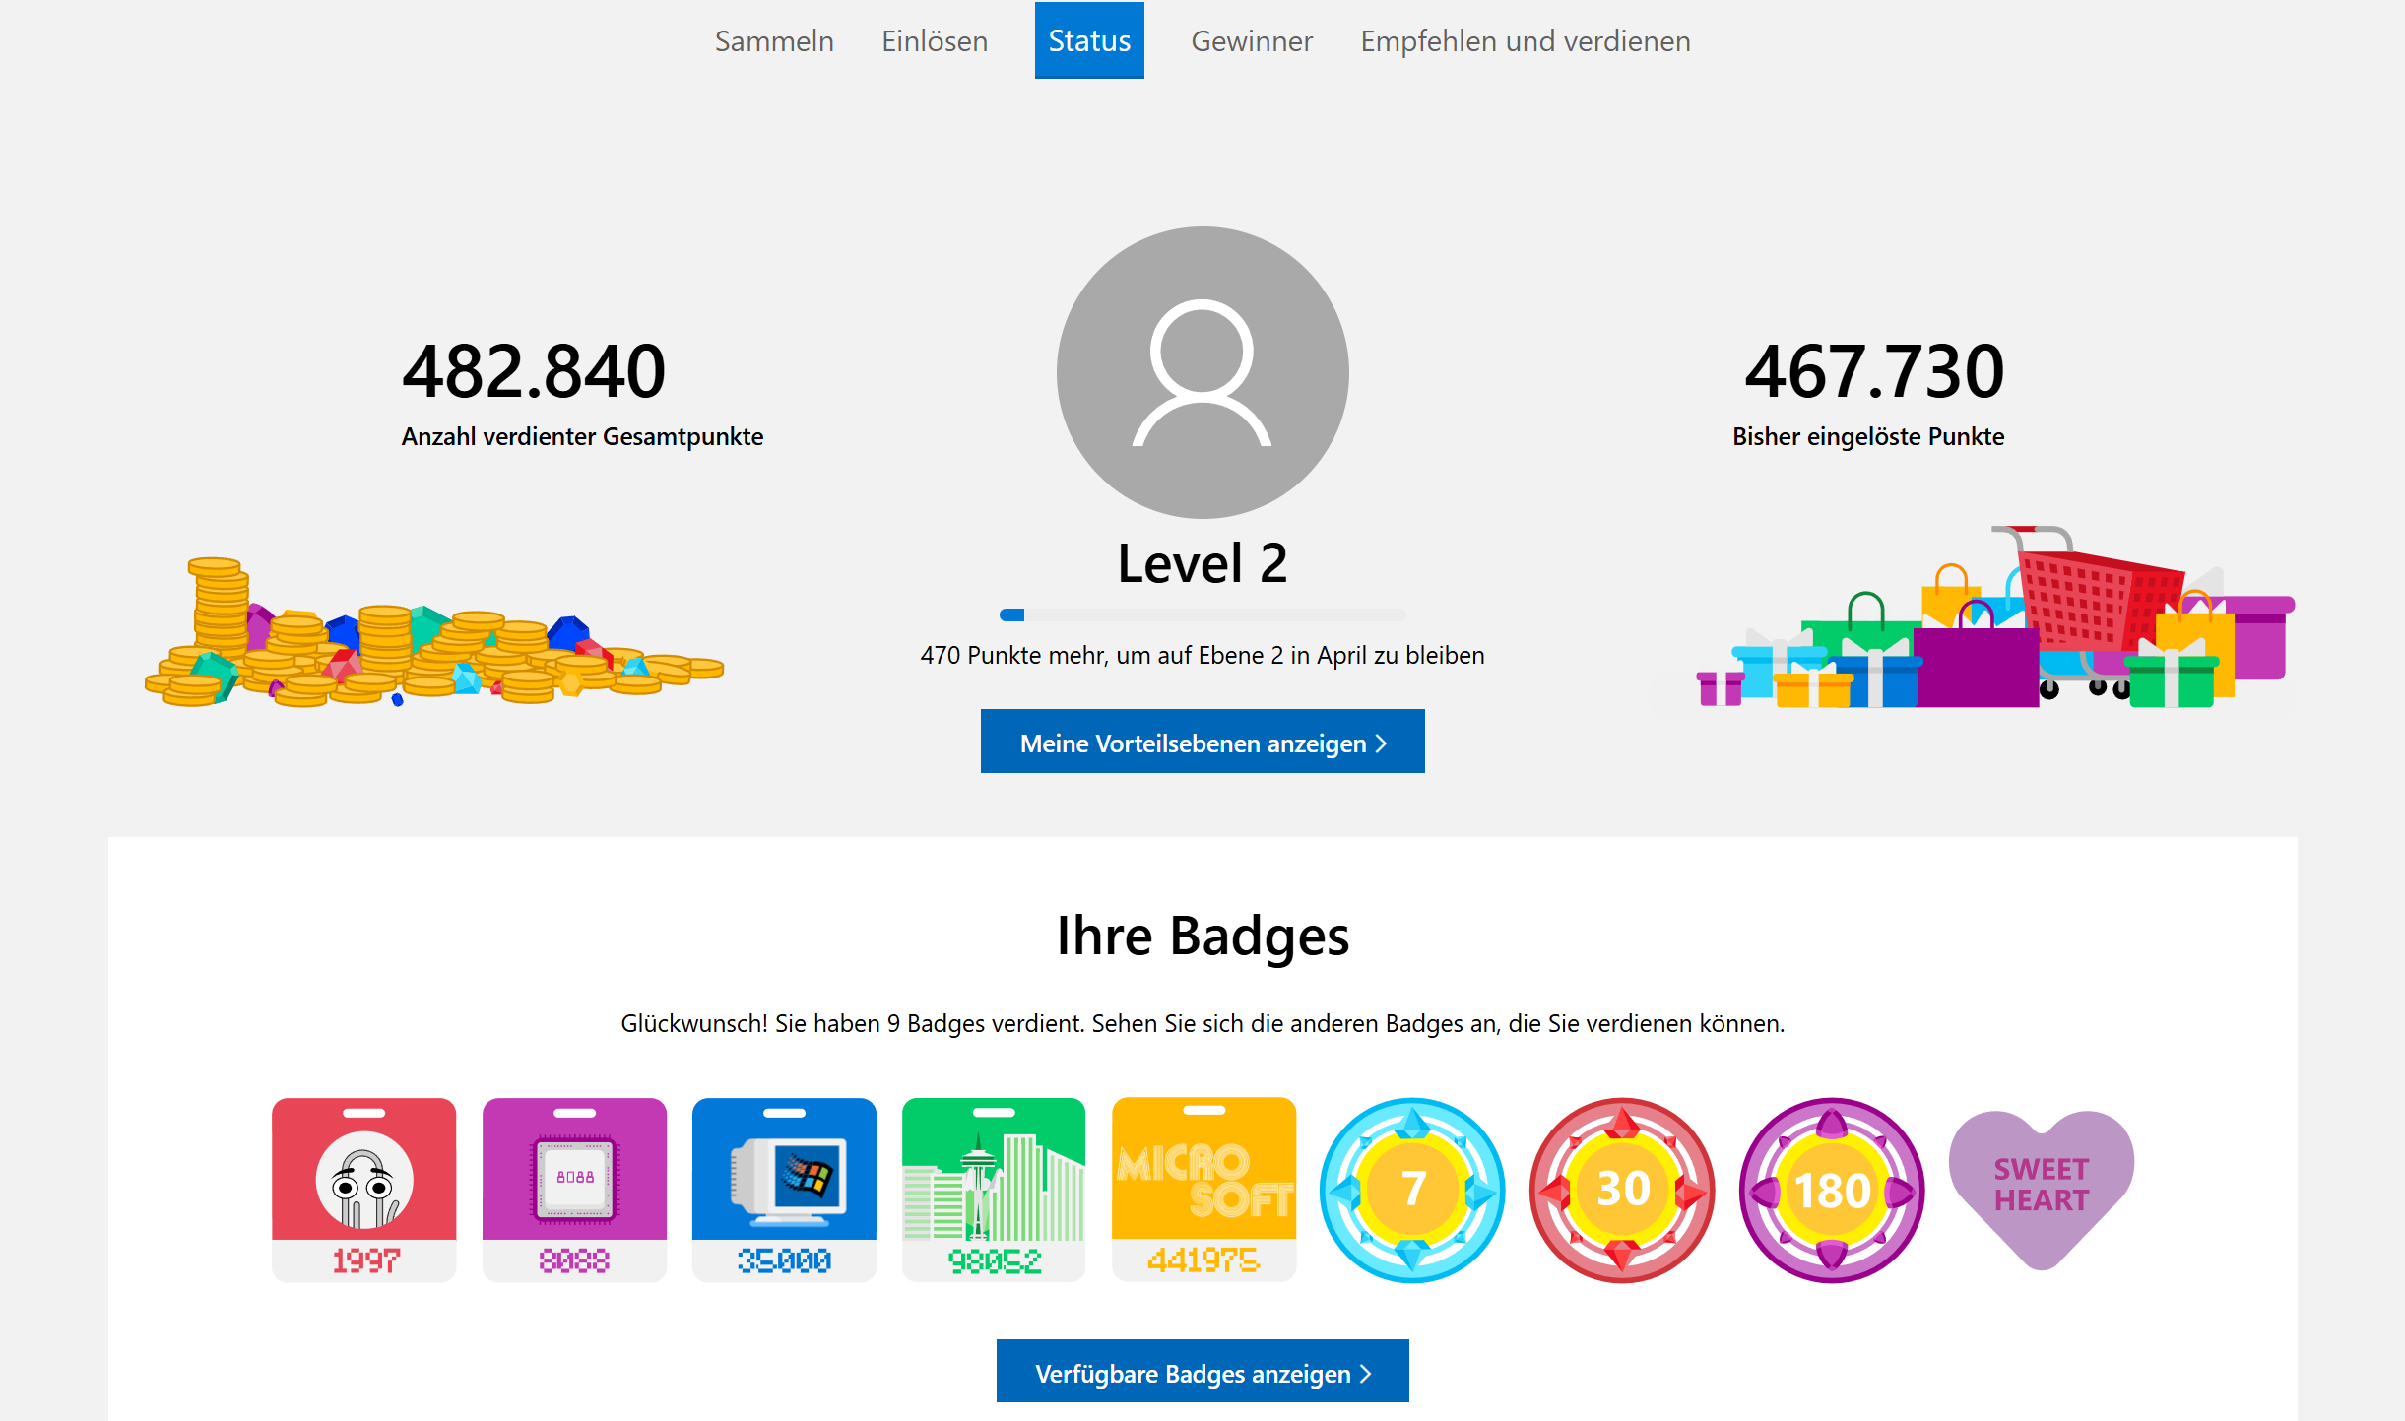Click the grey profile avatar picture
2405x1421 pixels.
tap(1202, 372)
